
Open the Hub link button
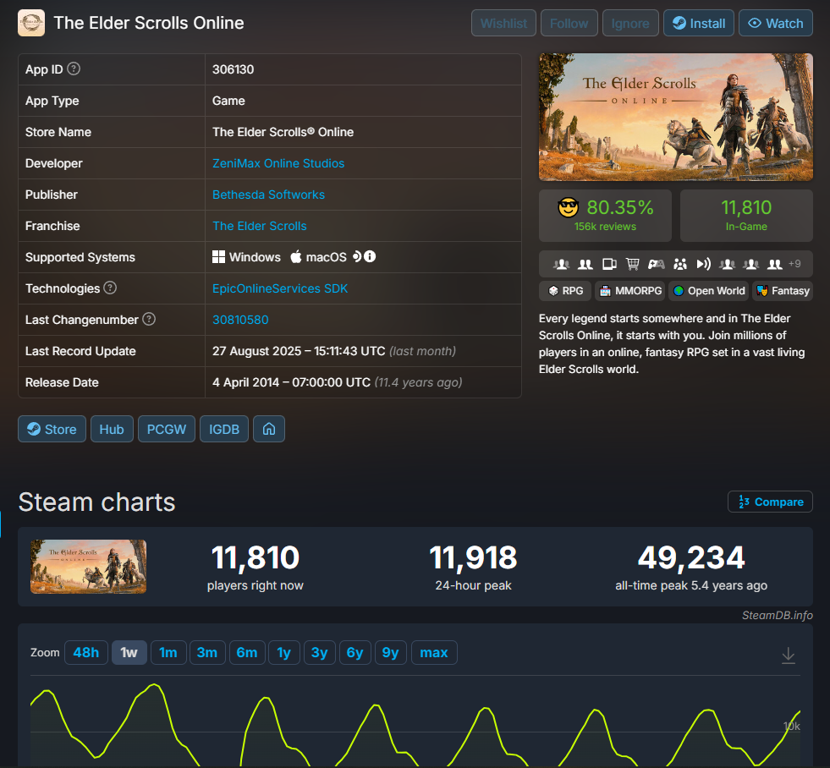112,429
